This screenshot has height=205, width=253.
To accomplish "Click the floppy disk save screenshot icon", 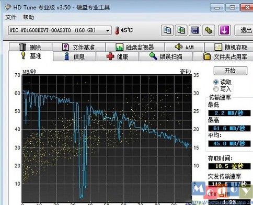I will tap(195, 30).
